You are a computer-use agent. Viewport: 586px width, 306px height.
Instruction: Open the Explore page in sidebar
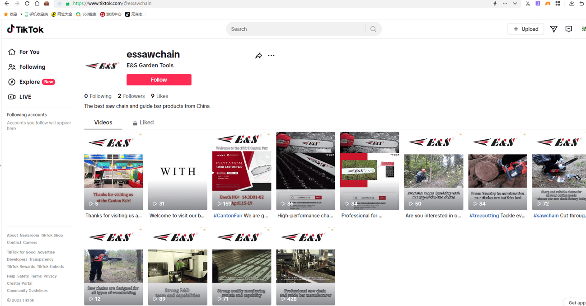31,82
